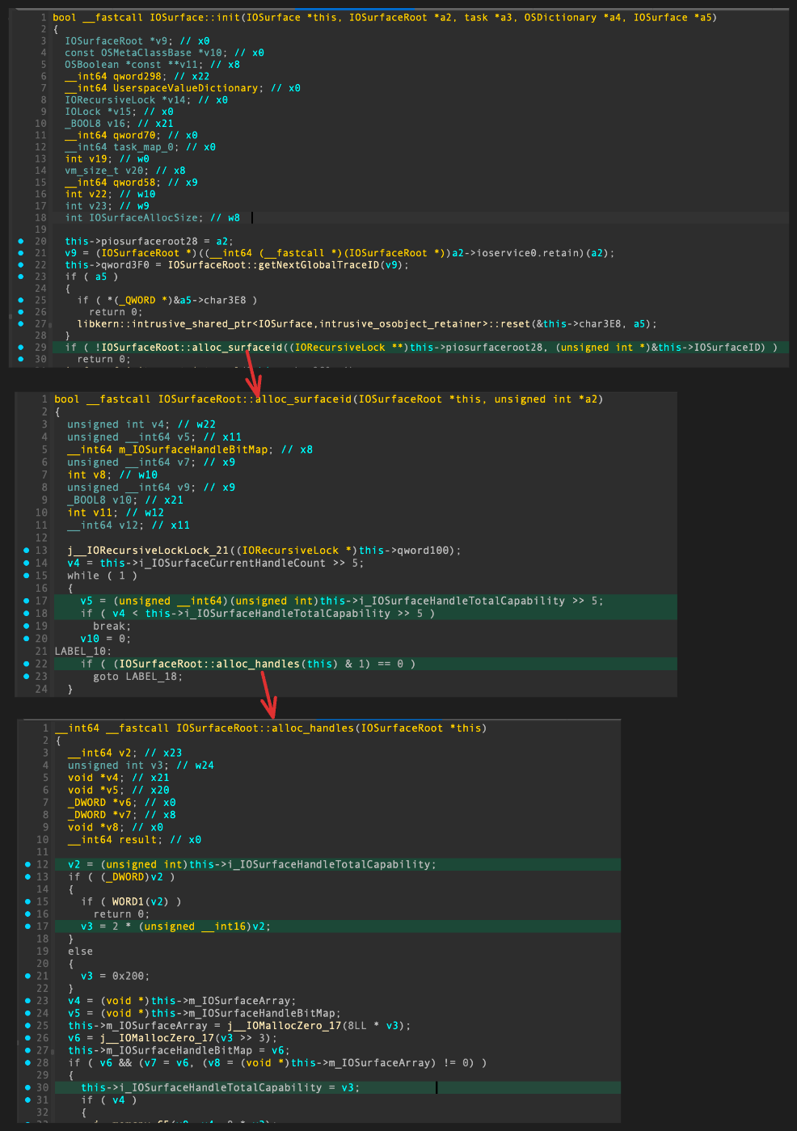797x1131 pixels.
Task: Click alloc_handles function name in its own signature
Action: click(x=266, y=728)
